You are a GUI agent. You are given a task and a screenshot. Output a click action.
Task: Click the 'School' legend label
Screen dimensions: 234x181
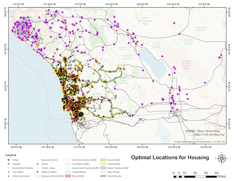pos(45,164)
